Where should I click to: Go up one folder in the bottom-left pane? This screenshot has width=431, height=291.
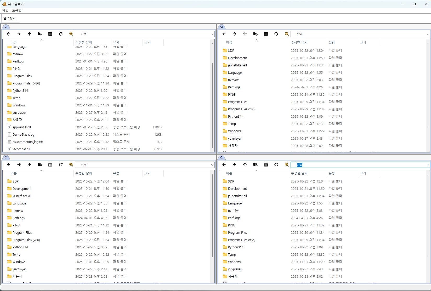[29, 165]
